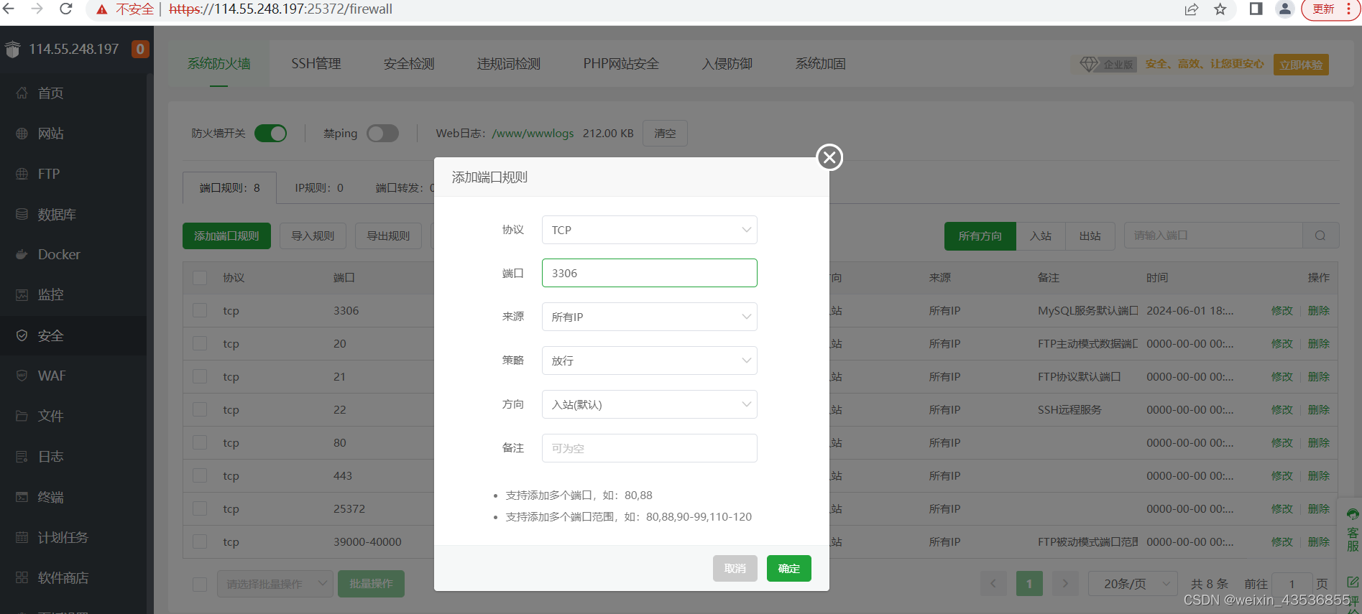Check the select-all checkbox in table header
Screen dimensions: 1362x614
pyautogui.click(x=200, y=278)
